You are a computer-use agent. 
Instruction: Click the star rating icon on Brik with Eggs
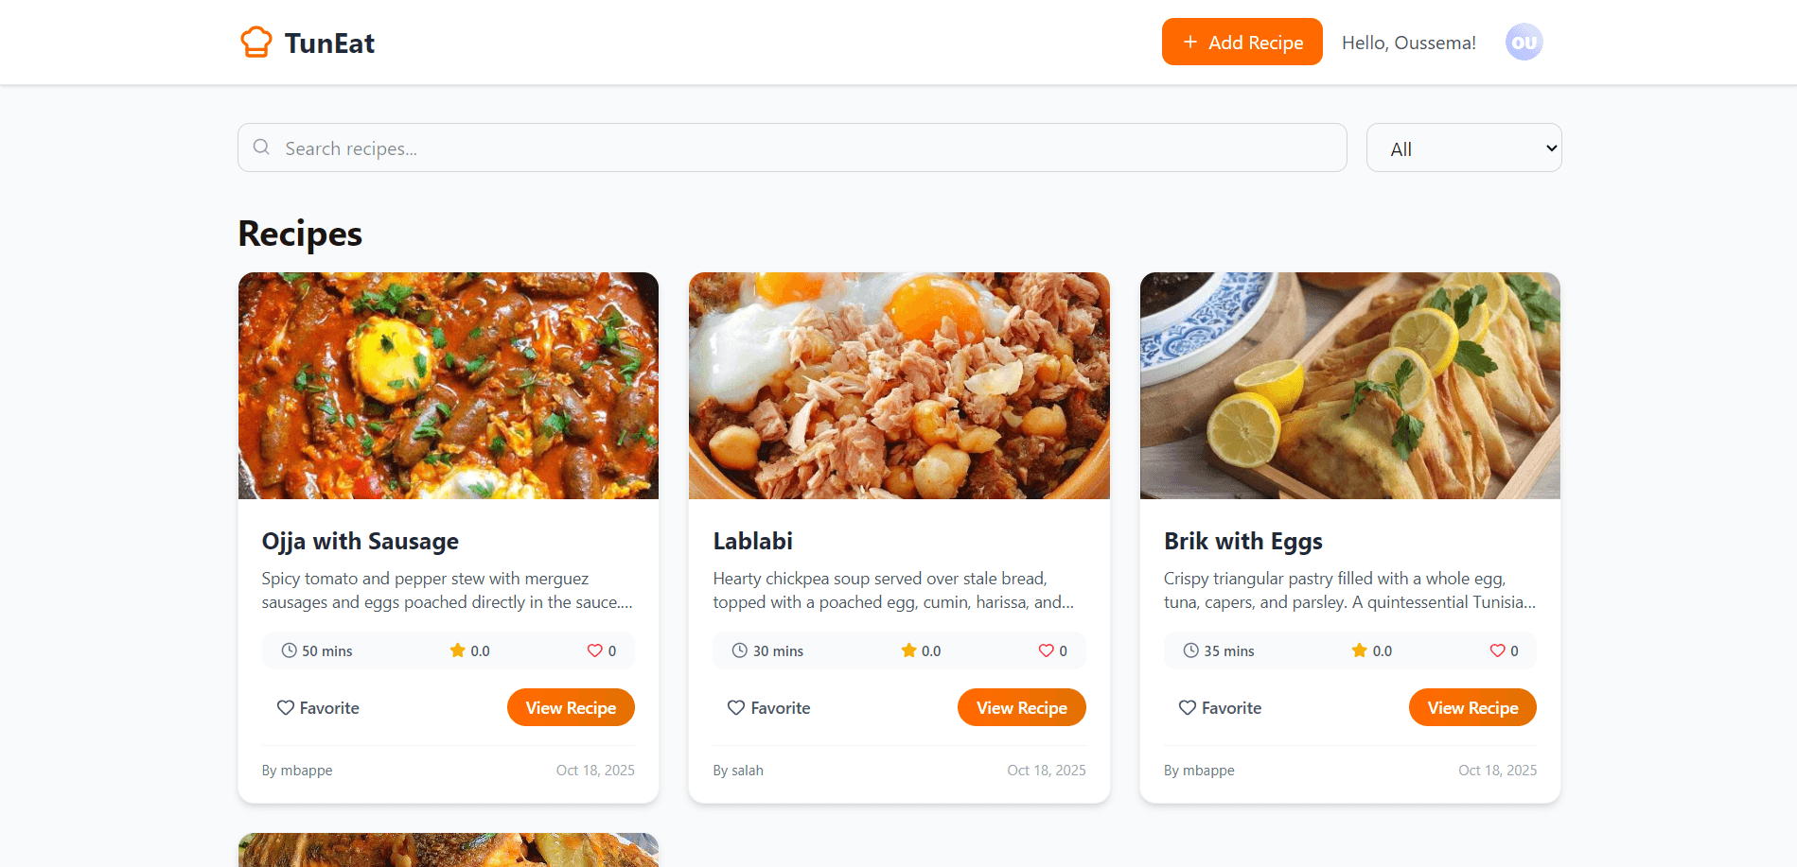(x=1360, y=650)
